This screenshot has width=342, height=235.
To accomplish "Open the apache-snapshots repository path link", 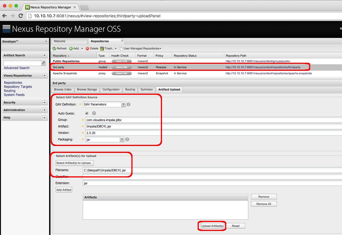I will 269,73.
